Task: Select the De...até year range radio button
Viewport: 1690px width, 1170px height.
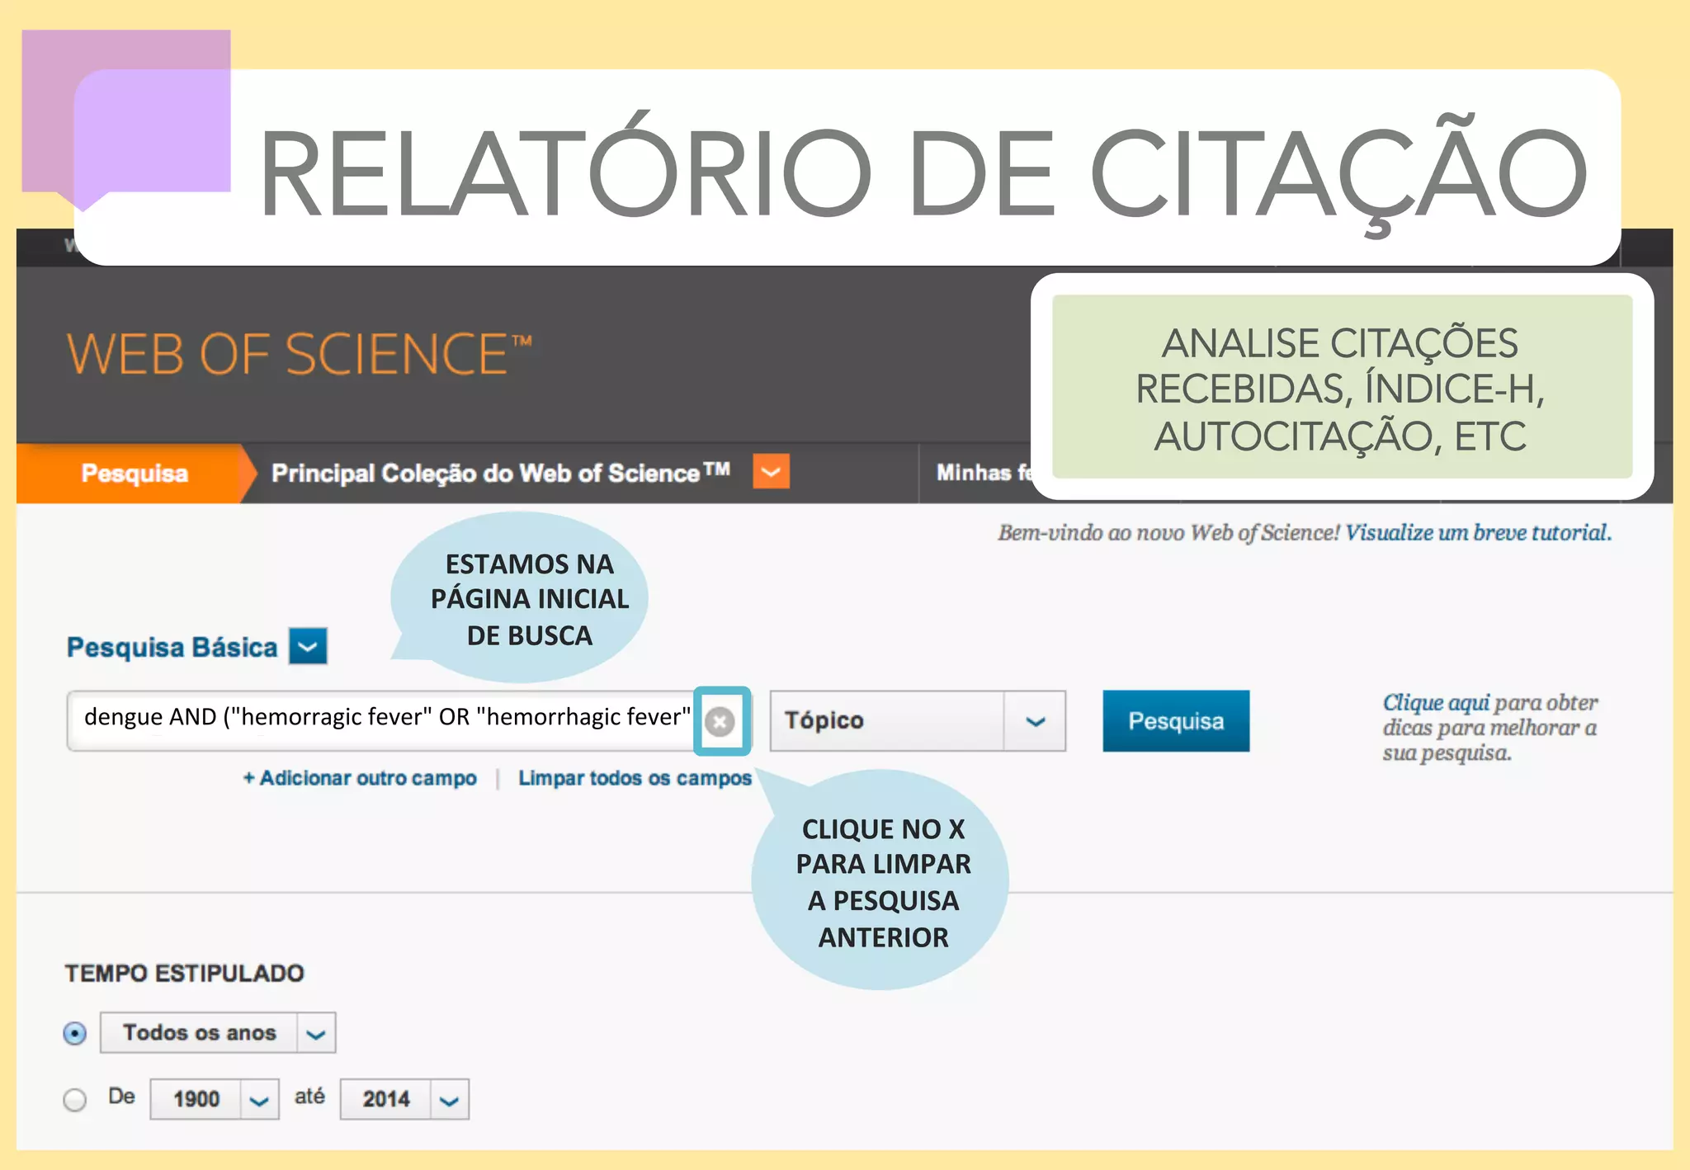Action: (75, 1100)
